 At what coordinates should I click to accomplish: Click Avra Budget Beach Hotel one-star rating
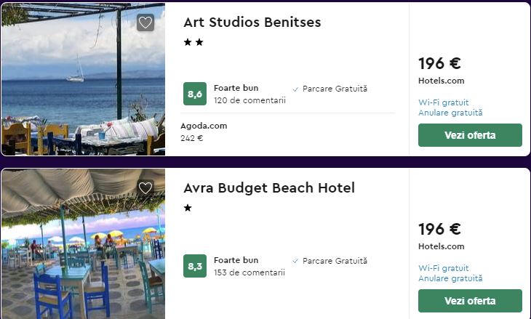[x=188, y=209]
